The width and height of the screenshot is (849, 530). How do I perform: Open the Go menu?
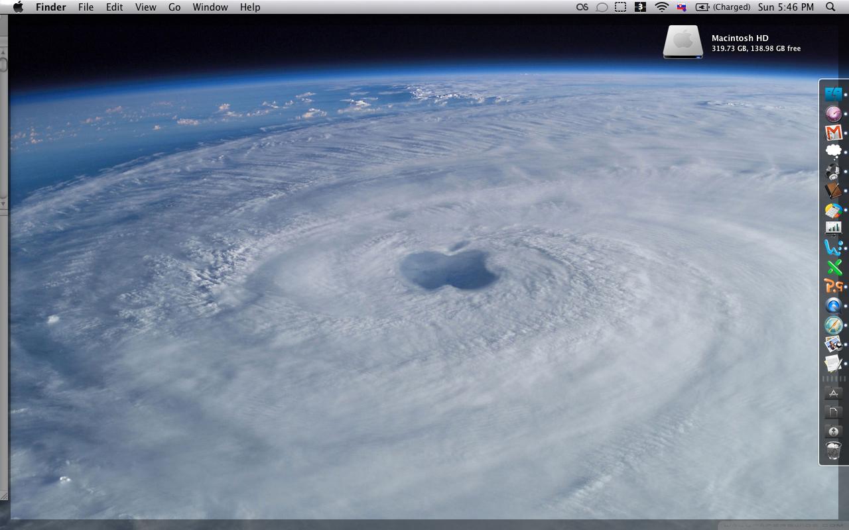pyautogui.click(x=174, y=7)
